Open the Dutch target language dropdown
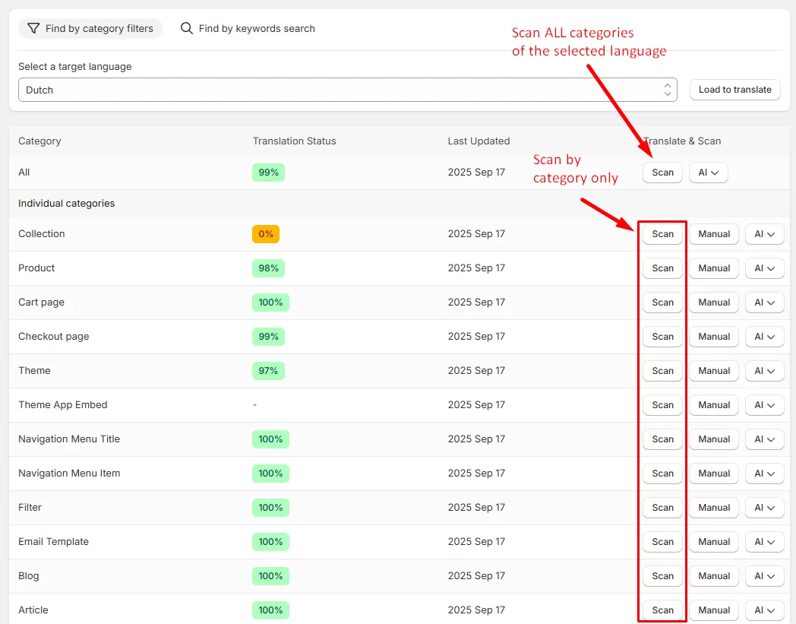The width and height of the screenshot is (796, 624). [348, 90]
